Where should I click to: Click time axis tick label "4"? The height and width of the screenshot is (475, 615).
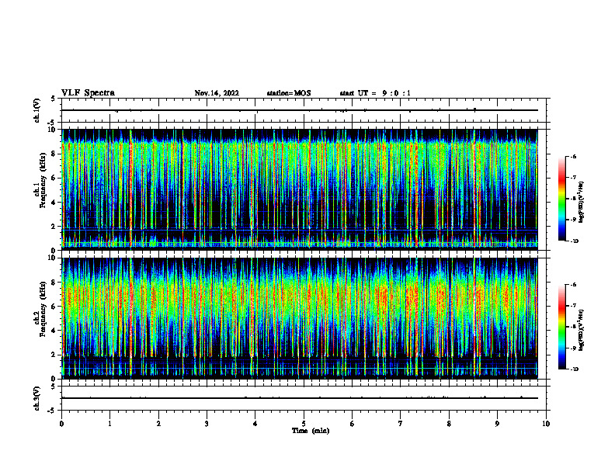[x=255, y=424]
